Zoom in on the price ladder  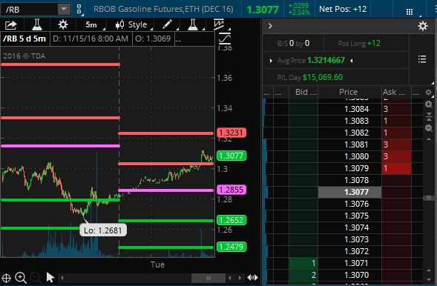(429, 104)
